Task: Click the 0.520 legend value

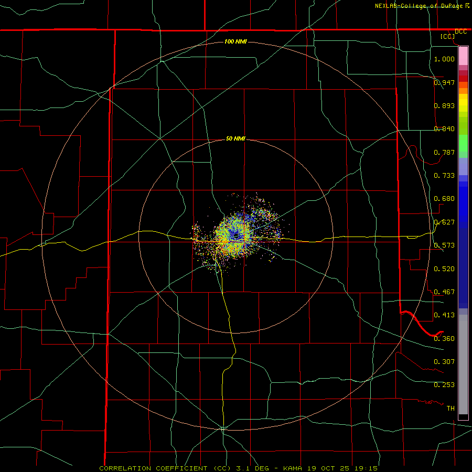Action: pos(444,269)
